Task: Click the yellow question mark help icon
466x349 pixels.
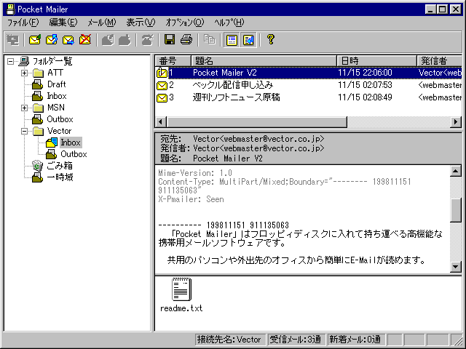Action: (270, 40)
